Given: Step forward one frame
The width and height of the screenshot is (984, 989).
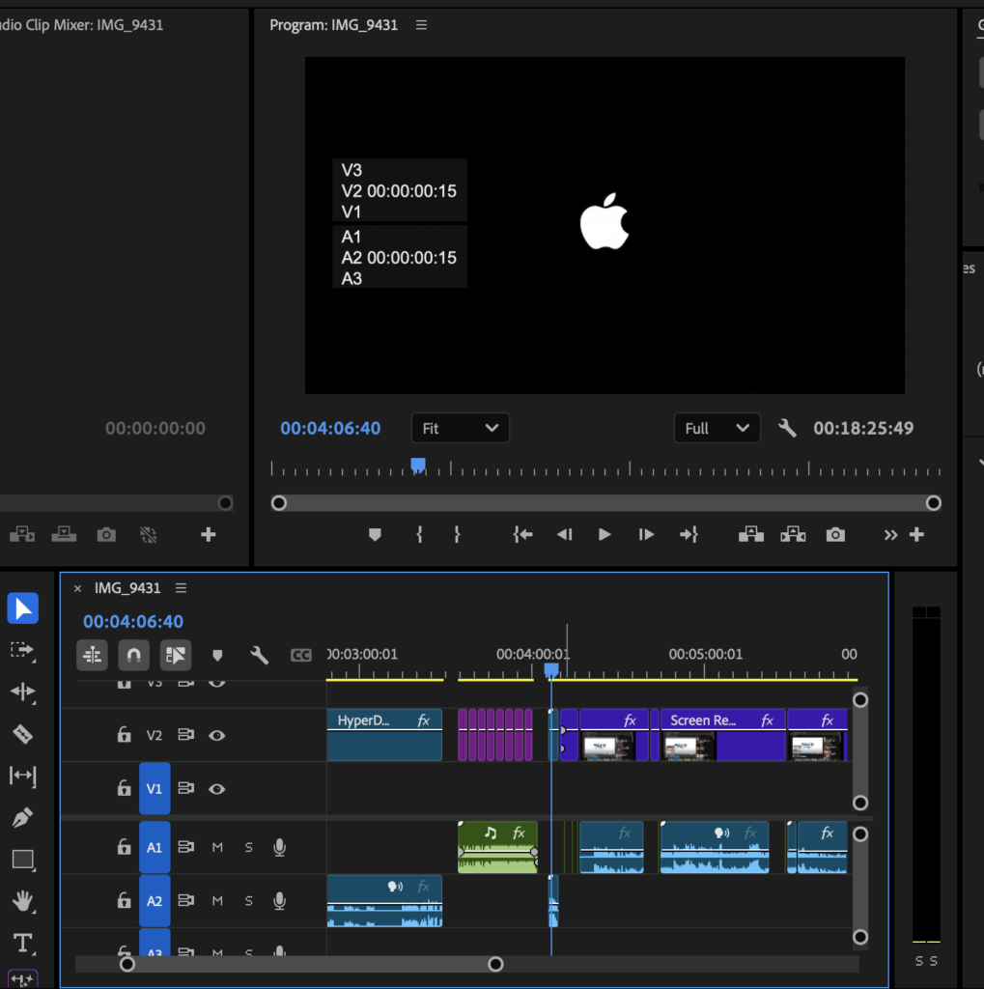Looking at the screenshot, I should (x=646, y=535).
